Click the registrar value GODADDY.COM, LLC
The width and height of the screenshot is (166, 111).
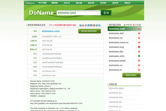pos(52,37)
